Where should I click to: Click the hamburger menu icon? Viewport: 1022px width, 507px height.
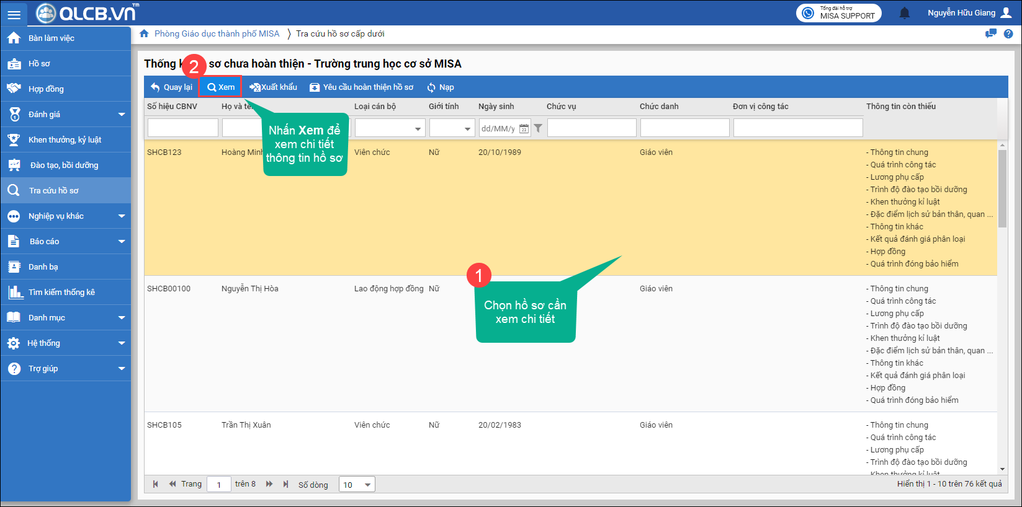pos(14,14)
